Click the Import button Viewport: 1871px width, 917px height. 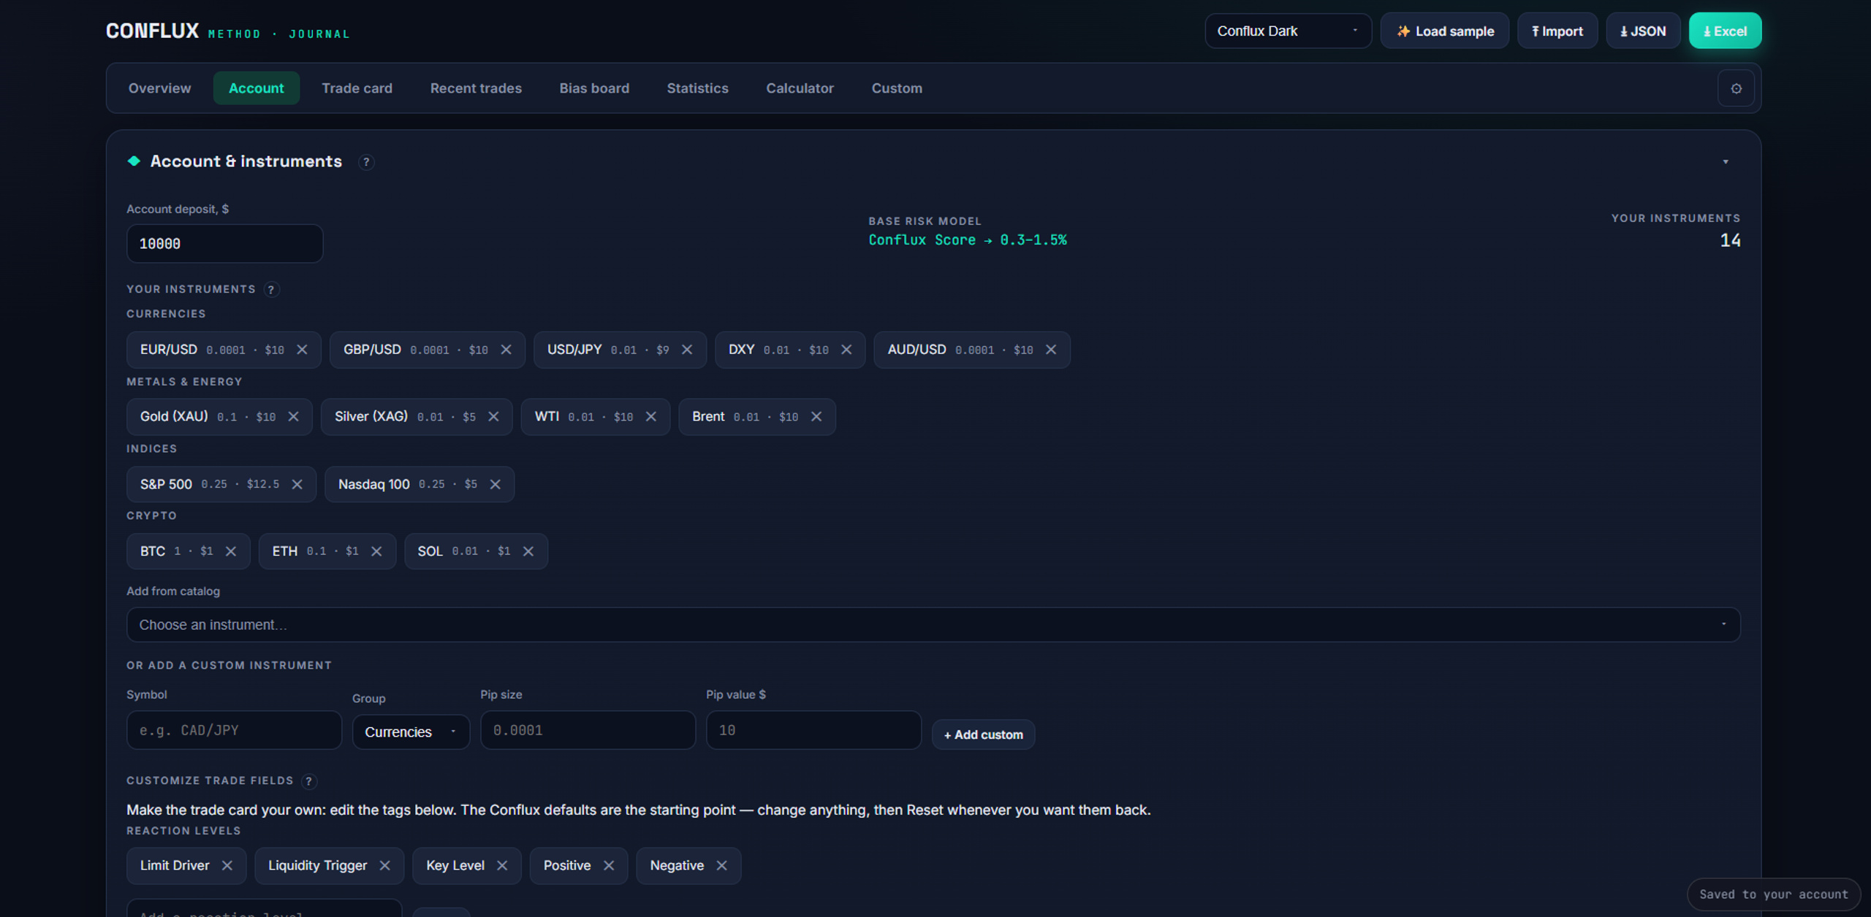[x=1557, y=31]
